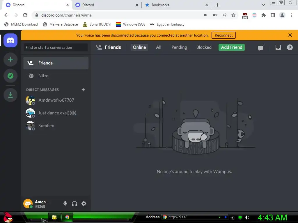Open New Group DM chat bubble icon
The image size is (298, 223).
pyautogui.click(x=261, y=47)
